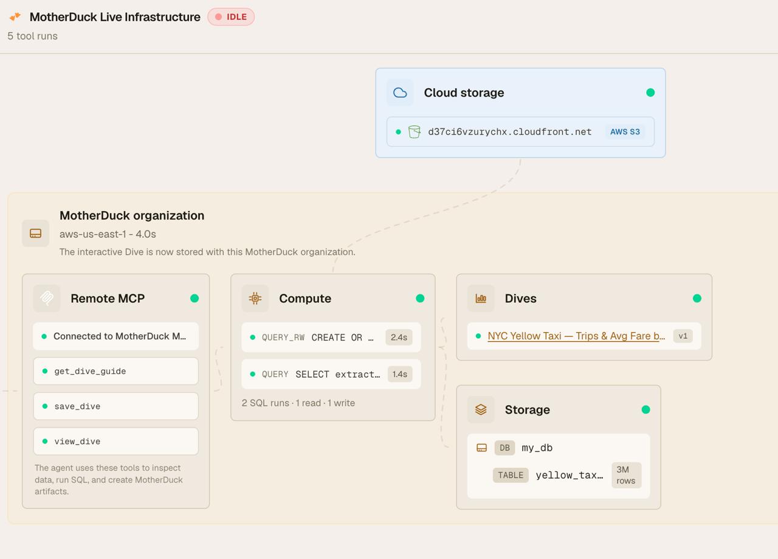Click the Cloud storage cloud icon
This screenshot has height=559, width=778.
[x=400, y=92]
